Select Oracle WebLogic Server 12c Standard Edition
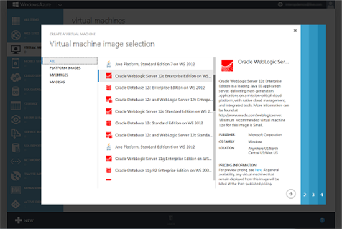 coord(155,111)
